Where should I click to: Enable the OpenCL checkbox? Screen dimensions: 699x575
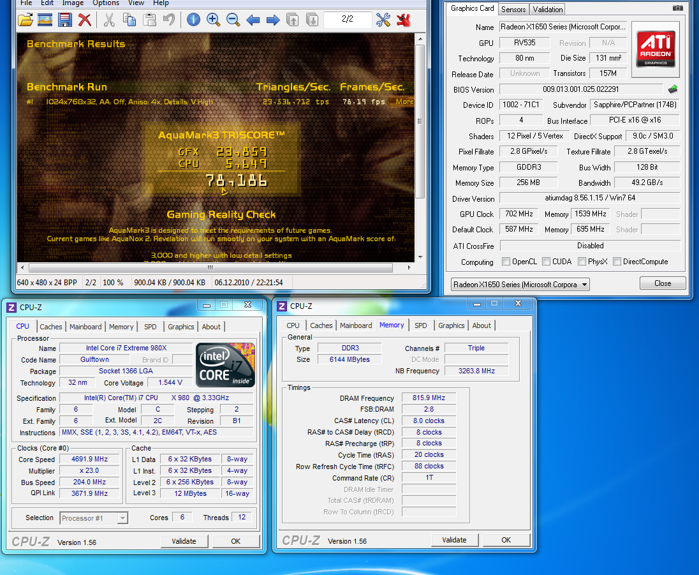click(x=506, y=262)
